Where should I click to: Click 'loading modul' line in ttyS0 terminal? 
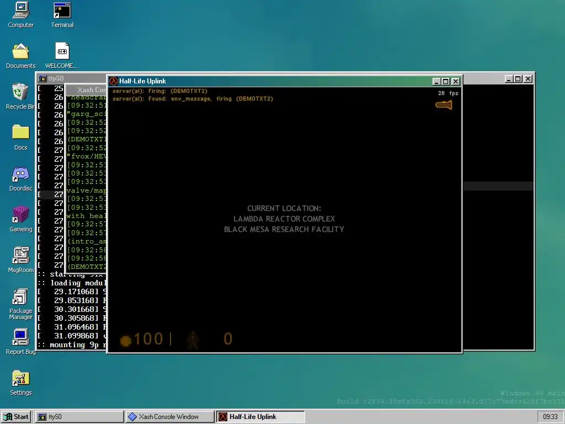[x=72, y=283]
